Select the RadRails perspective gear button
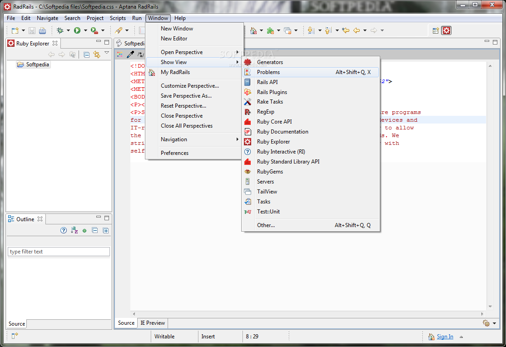The image size is (506, 347). pos(446,30)
